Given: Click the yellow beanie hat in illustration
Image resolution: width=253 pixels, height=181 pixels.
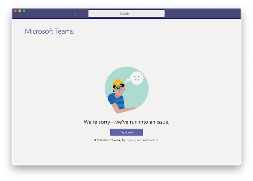Looking at the screenshot, I should point(118,82).
